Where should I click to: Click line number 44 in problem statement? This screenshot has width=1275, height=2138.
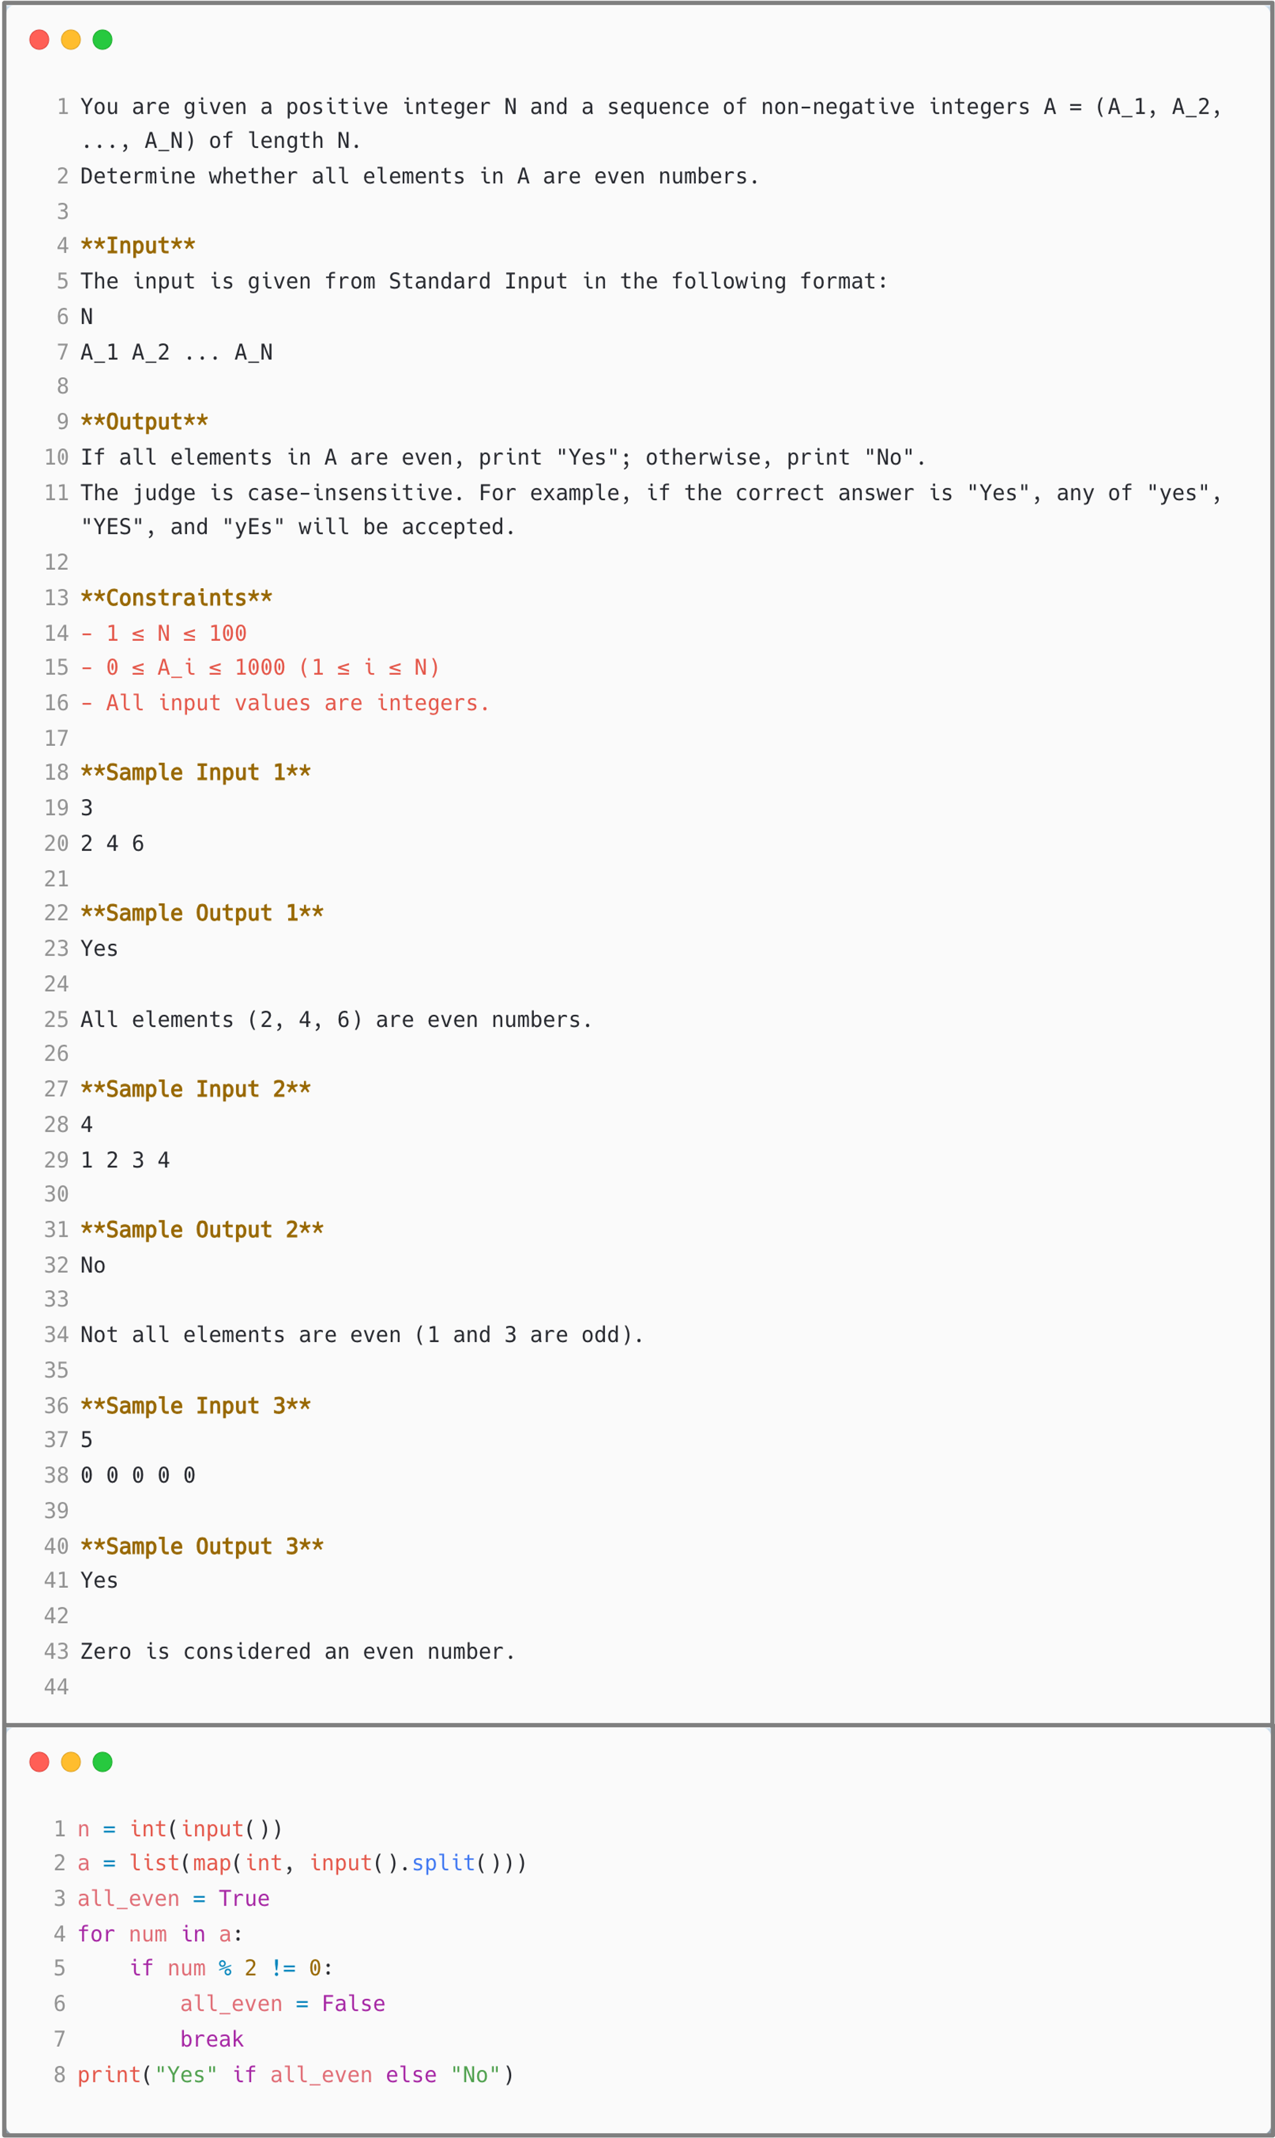coord(57,1686)
